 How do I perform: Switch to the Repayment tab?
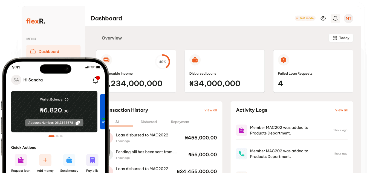[x=180, y=122]
